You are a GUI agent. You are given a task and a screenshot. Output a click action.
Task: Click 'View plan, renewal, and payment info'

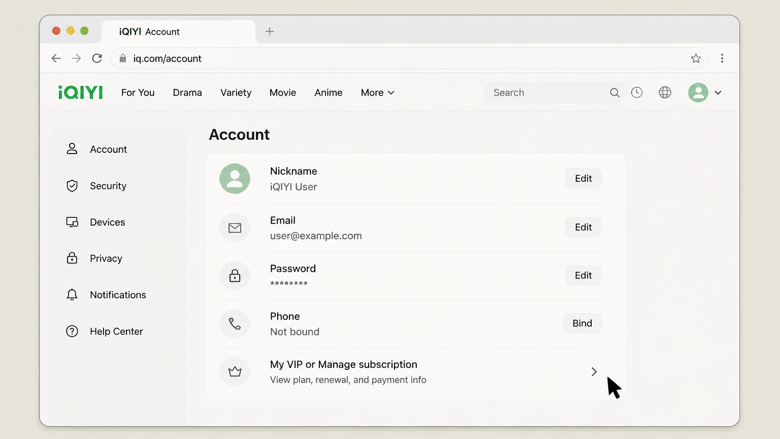[x=348, y=380]
